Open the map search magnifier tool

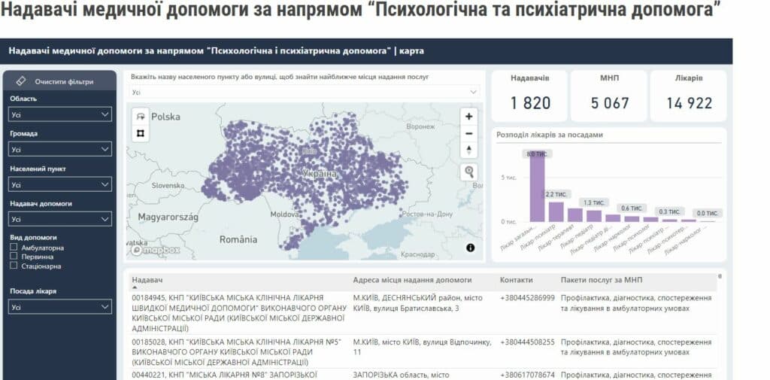pyautogui.click(x=469, y=172)
